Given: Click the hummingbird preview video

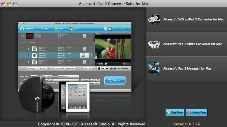Looking at the screenshot, I should pyautogui.click(x=113, y=49).
